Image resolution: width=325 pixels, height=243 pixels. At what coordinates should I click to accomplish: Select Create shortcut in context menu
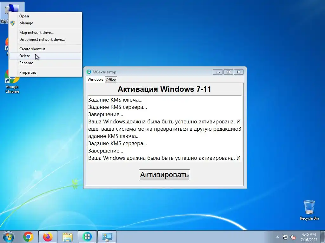coord(45,49)
